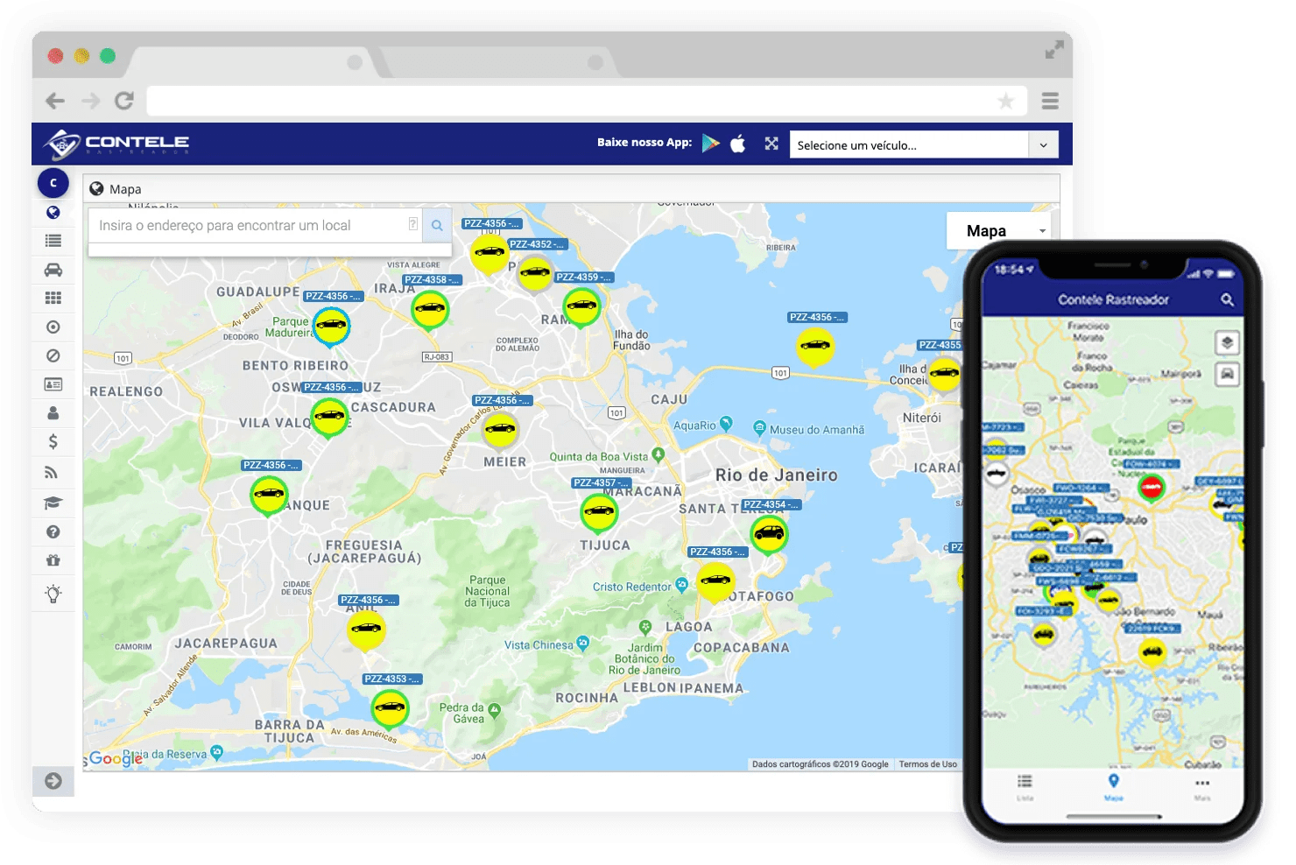Viewport: 1296px width, 865px height.
Task: Click the address search input field
Action: coord(256,225)
